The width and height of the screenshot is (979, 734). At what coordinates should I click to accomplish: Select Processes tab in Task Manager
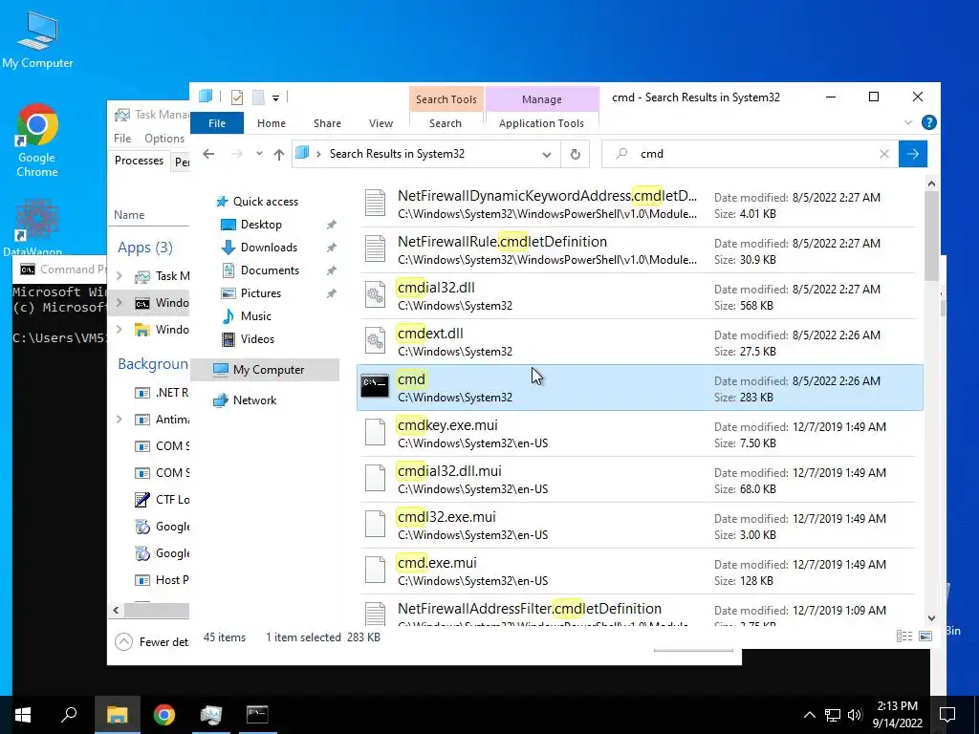(x=139, y=161)
